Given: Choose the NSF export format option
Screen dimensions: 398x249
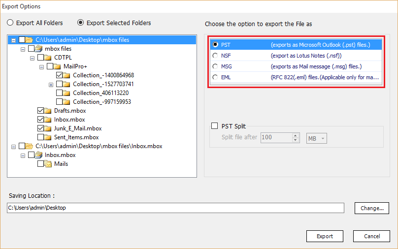Looking at the screenshot, I should click(x=215, y=56).
